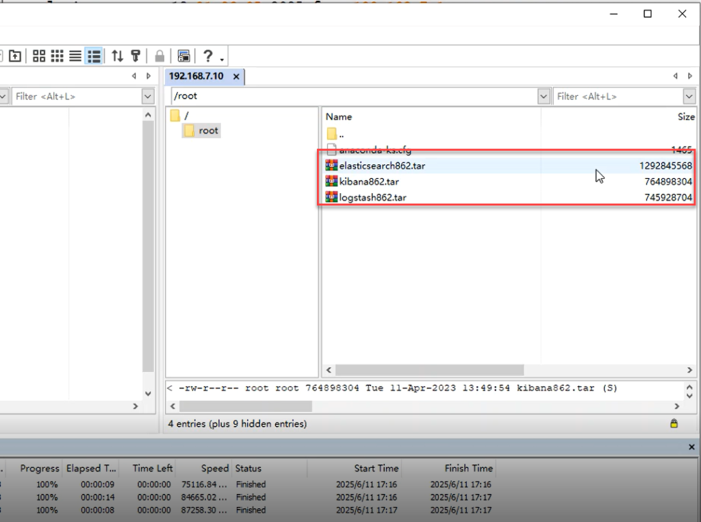Expand the toolbar options dropdown arrow
The image size is (701, 522).
222,59
